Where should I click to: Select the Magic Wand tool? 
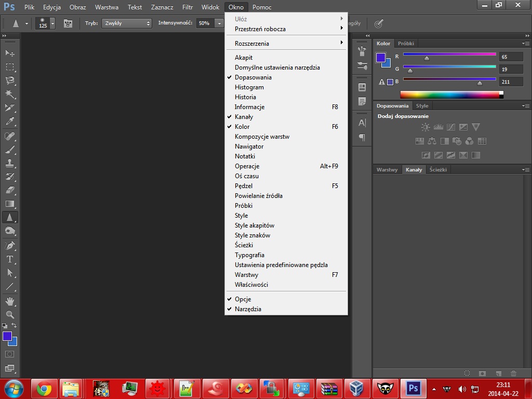click(x=10, y=94)
